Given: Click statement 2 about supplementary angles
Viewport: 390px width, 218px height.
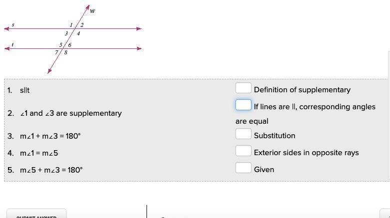Looking at the screenshot, I should (x=70, y=113).
